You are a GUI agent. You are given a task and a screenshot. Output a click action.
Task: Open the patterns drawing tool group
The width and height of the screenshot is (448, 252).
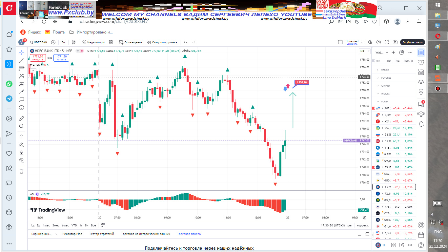point(22,76)
